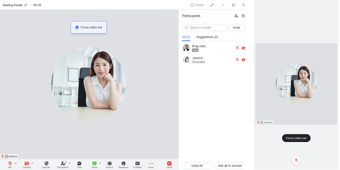Unmute Jessica's microphone in the list

[237, 60]
